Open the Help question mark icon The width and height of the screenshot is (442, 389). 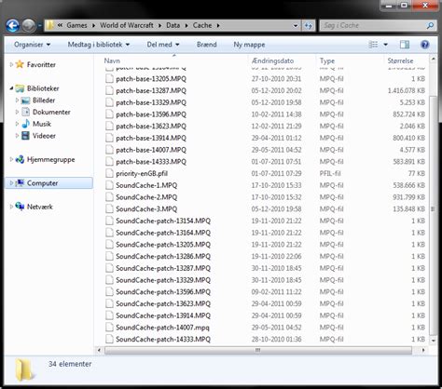point(424,45)
